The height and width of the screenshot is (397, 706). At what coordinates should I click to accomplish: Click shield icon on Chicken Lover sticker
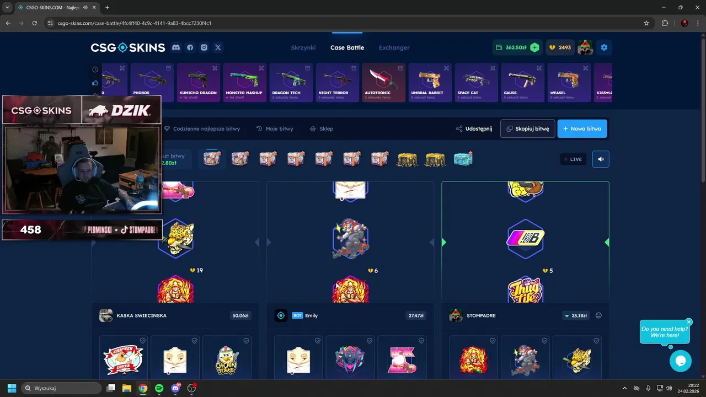click(142, 341)
